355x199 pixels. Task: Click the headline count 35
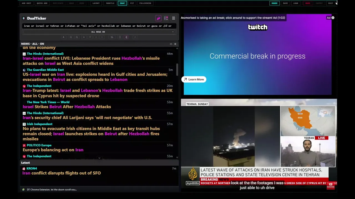pyautogui.click(x=171, y=44)
